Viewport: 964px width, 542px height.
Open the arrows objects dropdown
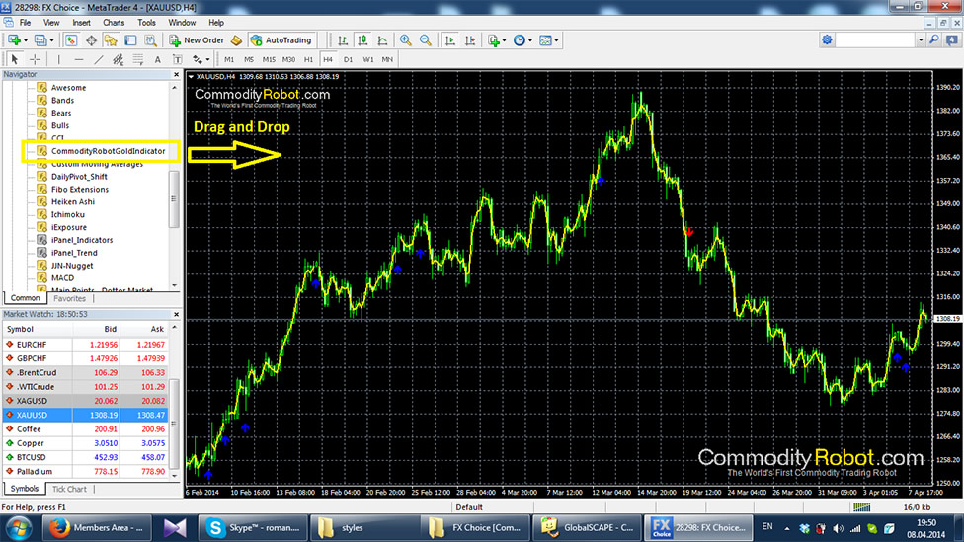click(201, 59)
